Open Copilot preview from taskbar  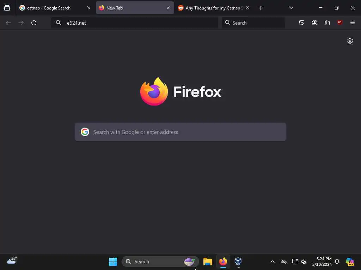click(350, 262)
